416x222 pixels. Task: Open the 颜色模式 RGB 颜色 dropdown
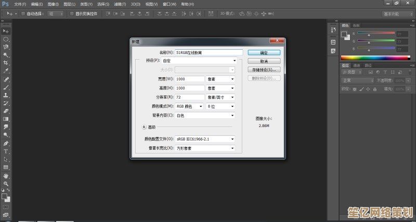(189, 106)
